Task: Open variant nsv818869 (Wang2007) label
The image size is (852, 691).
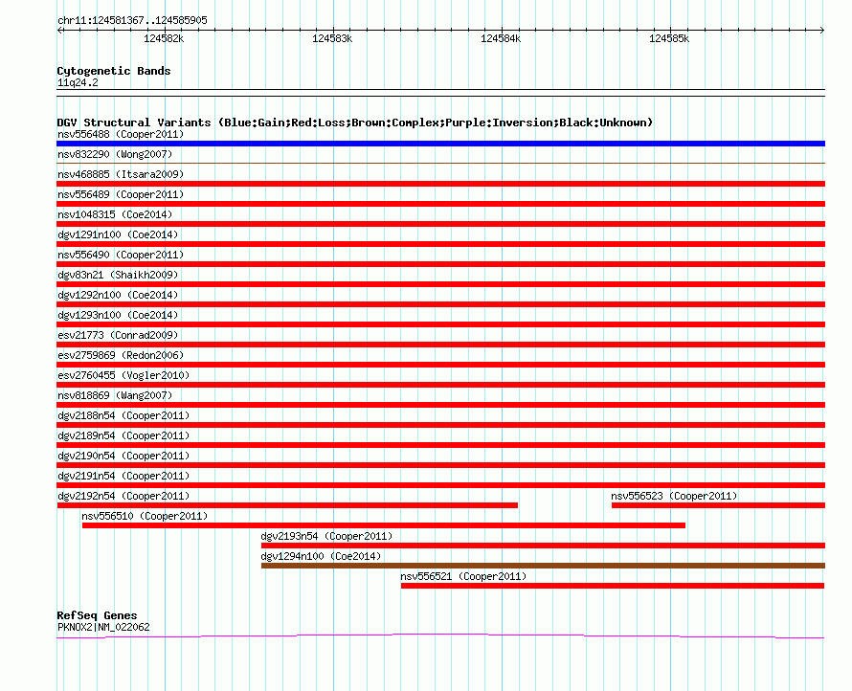Action: (x=115, y=395)
